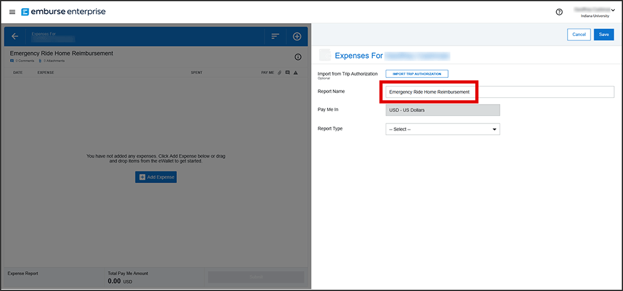The height and width of the screenshot is (291, 623).
Task: Click the Pay Me In currency field
Action: click(443, 110)
